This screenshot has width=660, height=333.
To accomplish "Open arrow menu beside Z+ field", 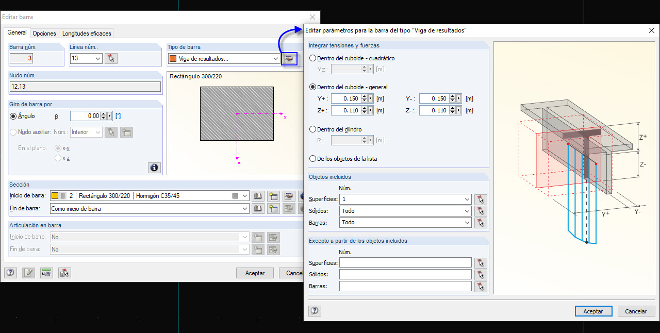I will (370, 110).
